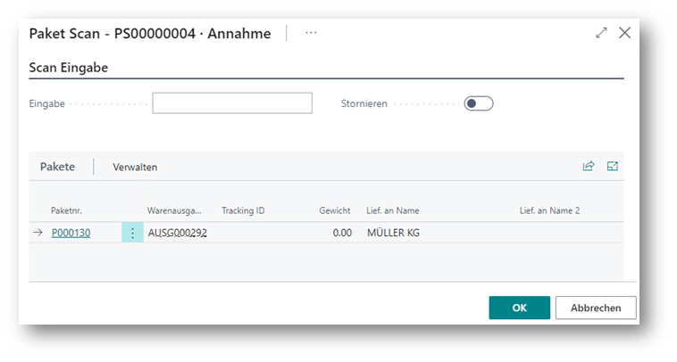Click the expand dialog arrows icon
677x362 pixels.
(x=601, y=32)
